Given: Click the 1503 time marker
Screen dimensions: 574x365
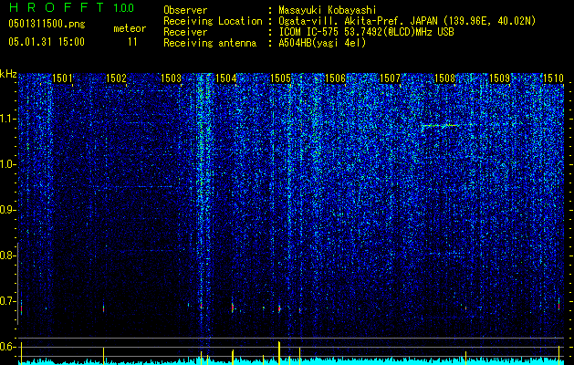Looking at the screenshot, I should pos(171,78).
